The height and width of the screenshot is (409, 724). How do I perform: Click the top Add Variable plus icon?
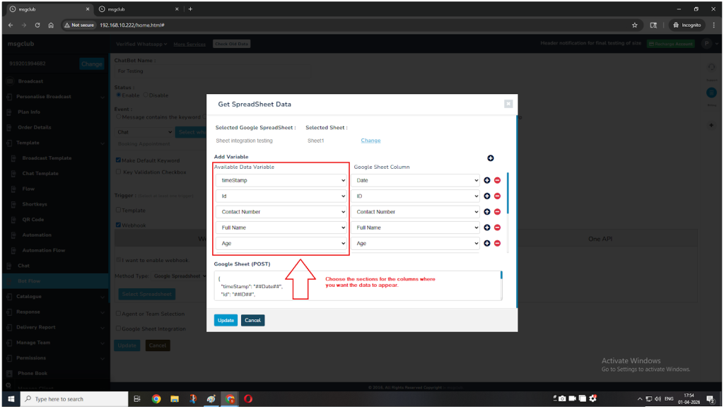point(491,158)
